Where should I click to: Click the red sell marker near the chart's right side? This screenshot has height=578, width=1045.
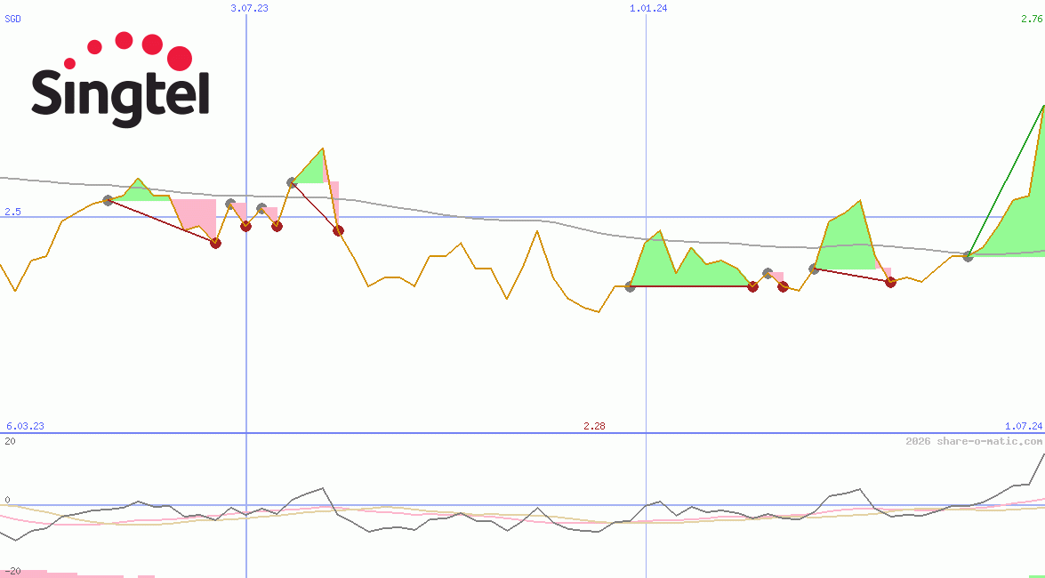click(890, 282)
